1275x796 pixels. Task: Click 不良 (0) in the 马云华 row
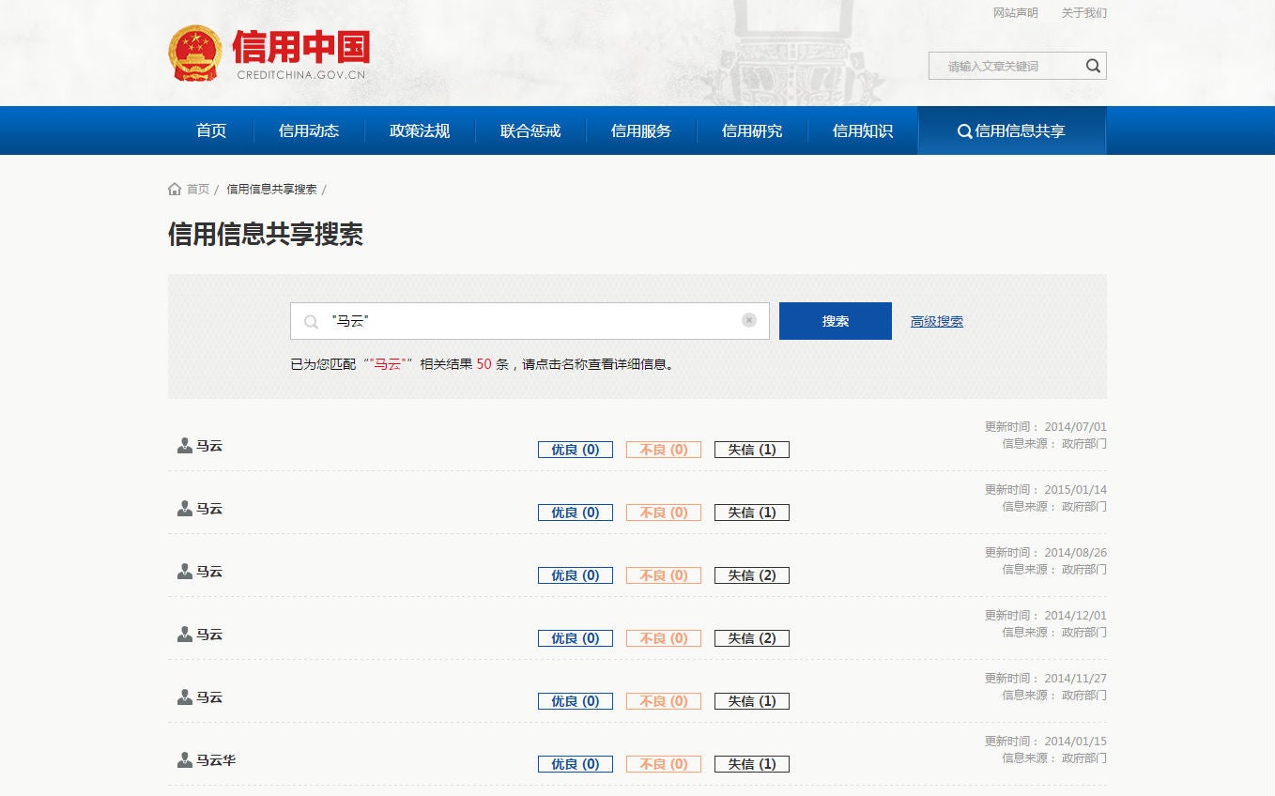tap(664, 764)
